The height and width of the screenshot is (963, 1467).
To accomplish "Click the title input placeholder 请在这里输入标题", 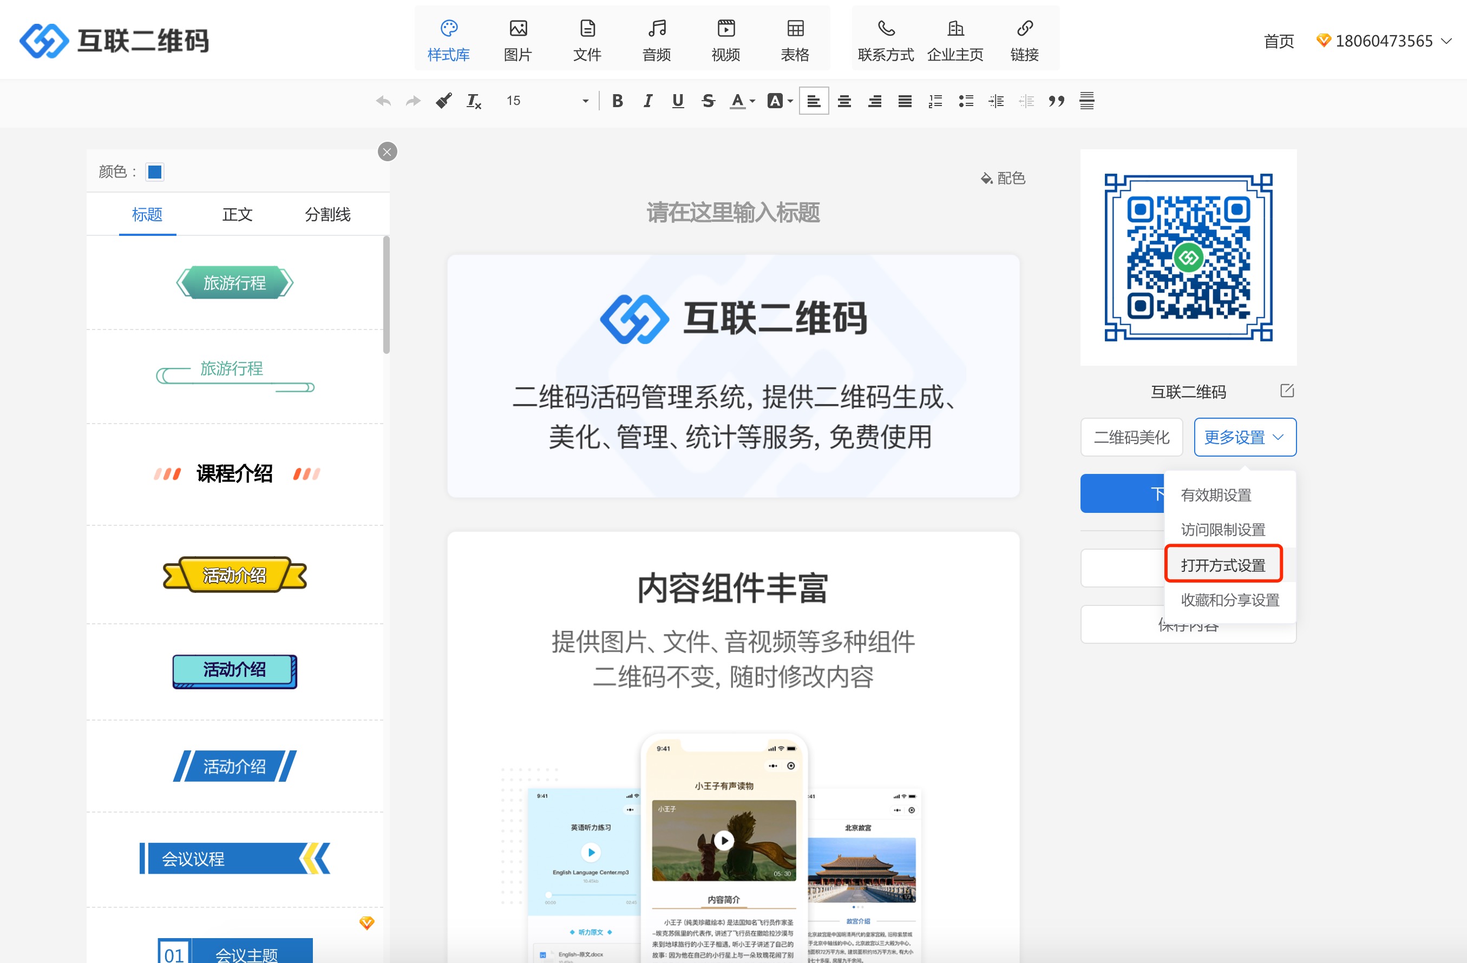I will [x=733, y=213].
